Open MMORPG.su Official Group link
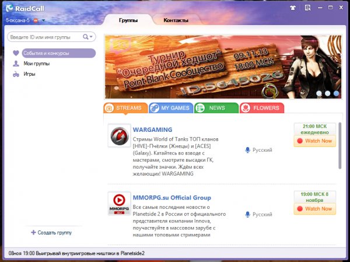 [172, 198]
